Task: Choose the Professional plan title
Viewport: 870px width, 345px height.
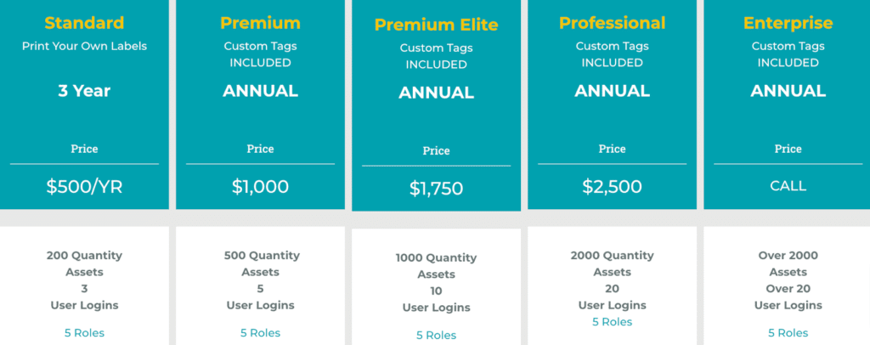Action: point(612,23)
